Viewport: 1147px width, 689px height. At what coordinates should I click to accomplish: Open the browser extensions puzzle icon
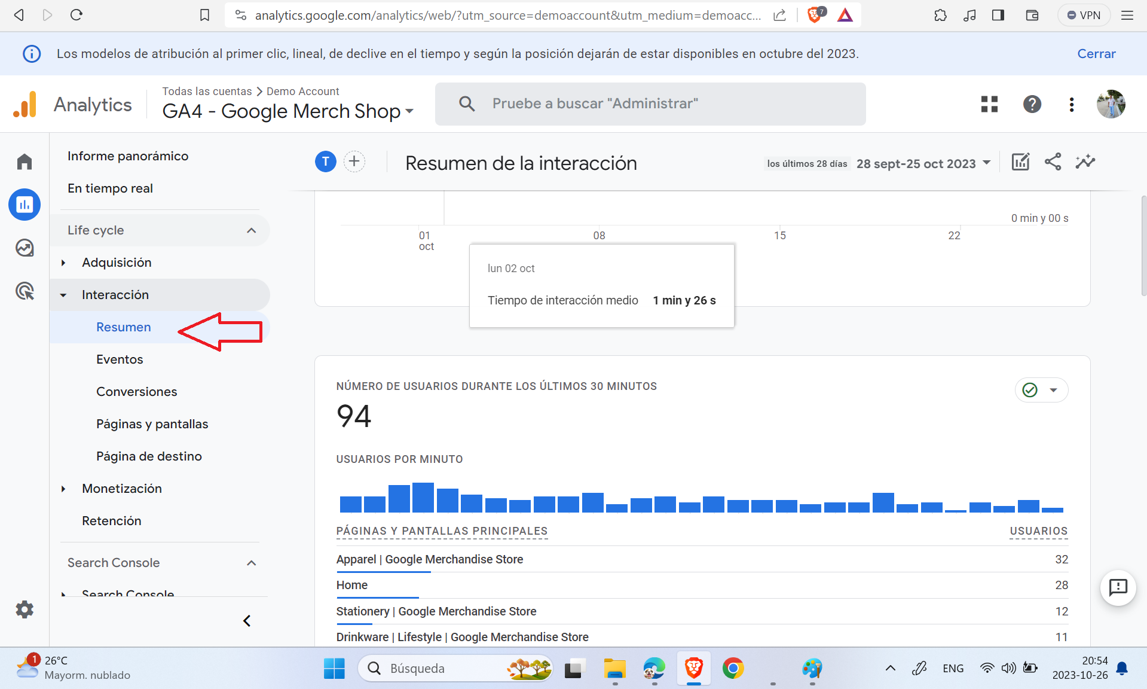click(940, 16)
